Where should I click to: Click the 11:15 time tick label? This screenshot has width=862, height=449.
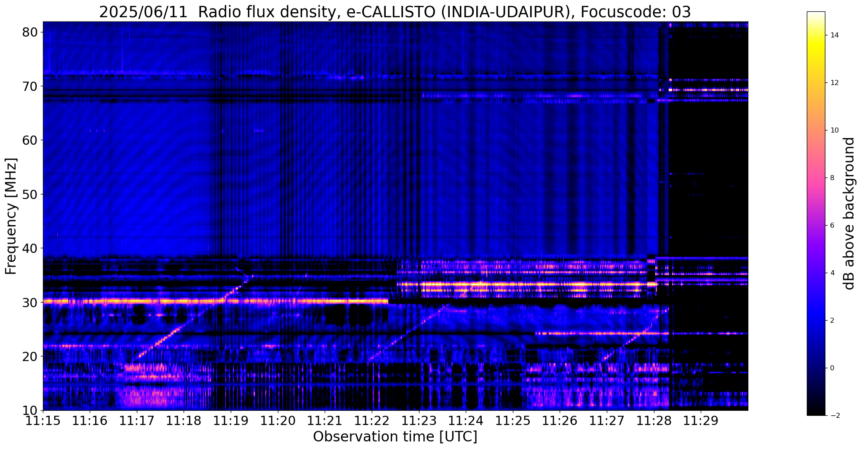tap(43, 420)
